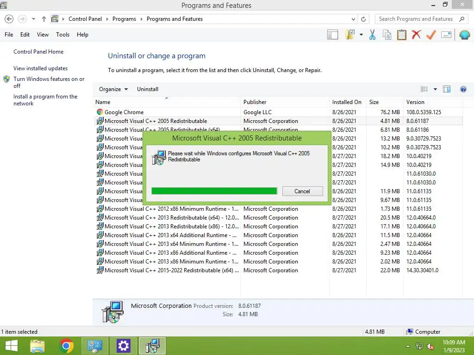
Task: Open the View menu
Action: [43, 34]
